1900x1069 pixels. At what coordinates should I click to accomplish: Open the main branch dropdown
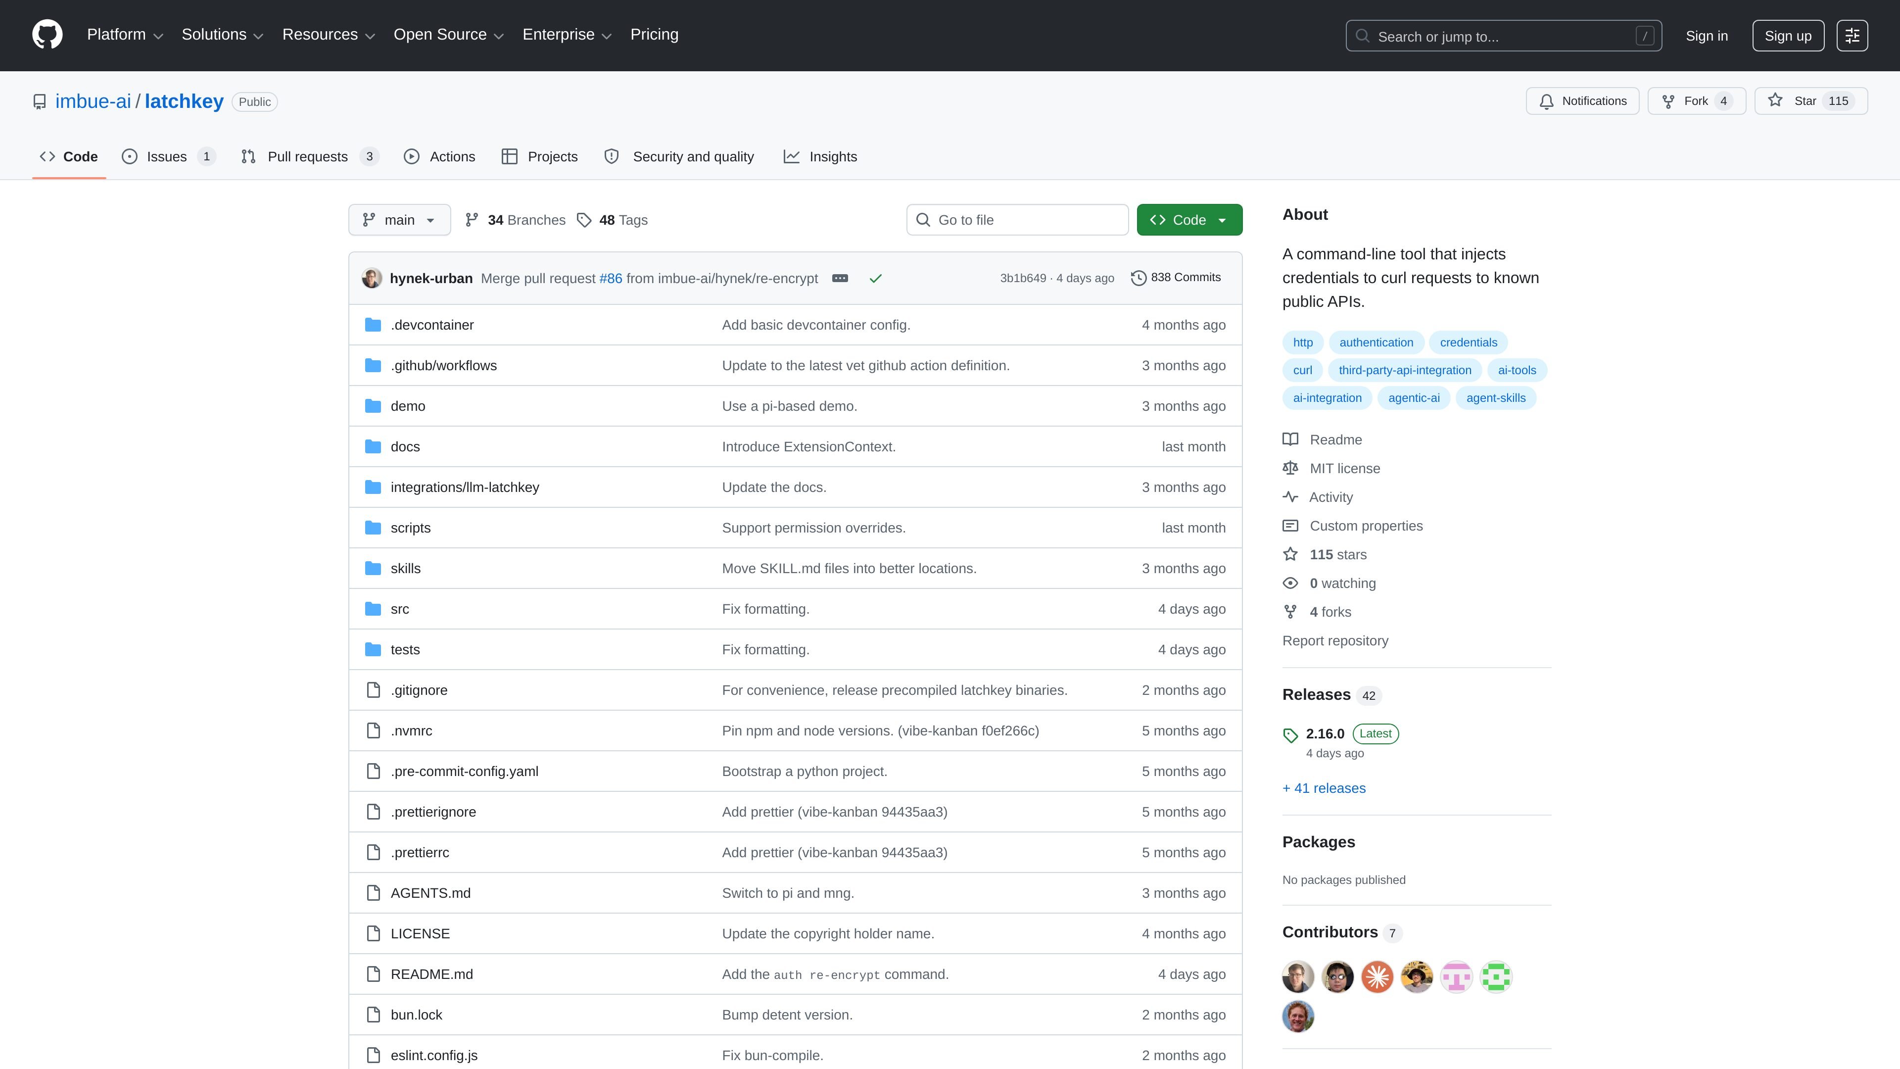pyautogui.click(x=399, y=220)
